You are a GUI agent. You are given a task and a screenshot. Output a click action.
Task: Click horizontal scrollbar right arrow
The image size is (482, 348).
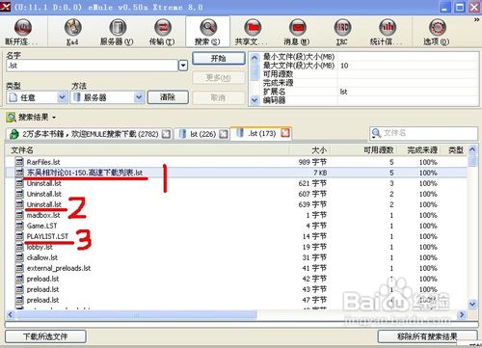coord(462,314)
